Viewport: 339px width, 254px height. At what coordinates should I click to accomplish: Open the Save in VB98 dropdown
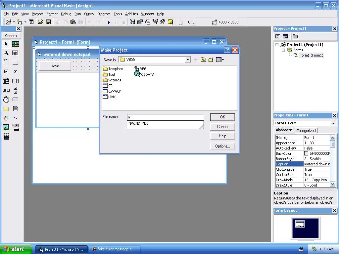pyautogui.click(x=188, y=60)
